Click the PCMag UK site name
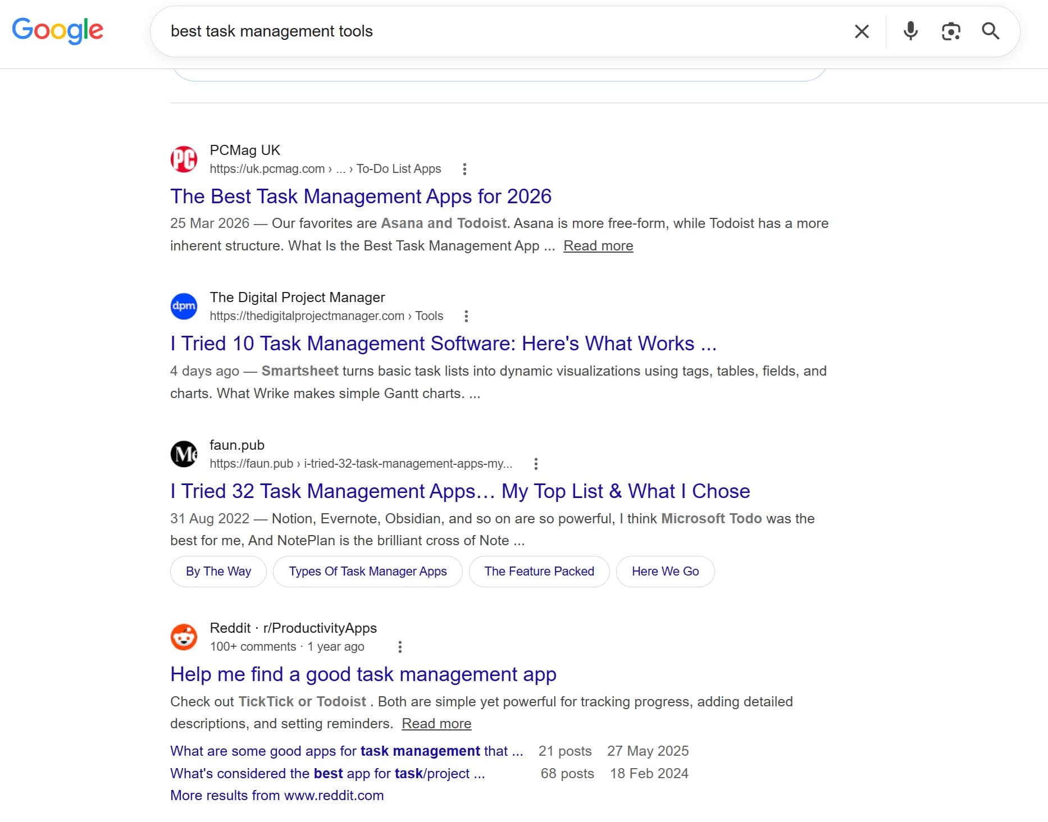 tap(245, 150)
